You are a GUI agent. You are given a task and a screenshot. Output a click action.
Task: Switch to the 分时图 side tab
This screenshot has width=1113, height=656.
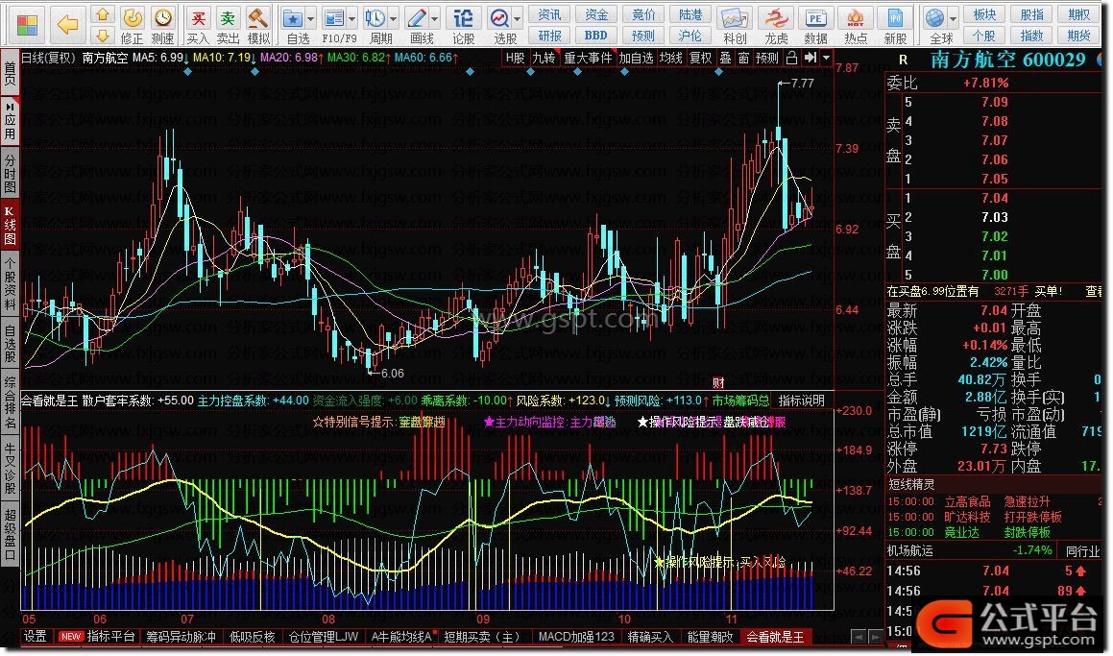coord(10,172)
